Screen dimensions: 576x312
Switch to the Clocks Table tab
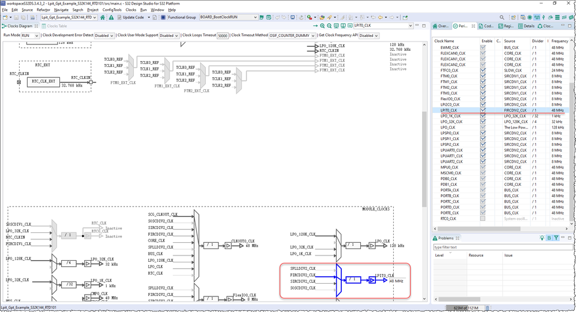click(x=54, y=26)
